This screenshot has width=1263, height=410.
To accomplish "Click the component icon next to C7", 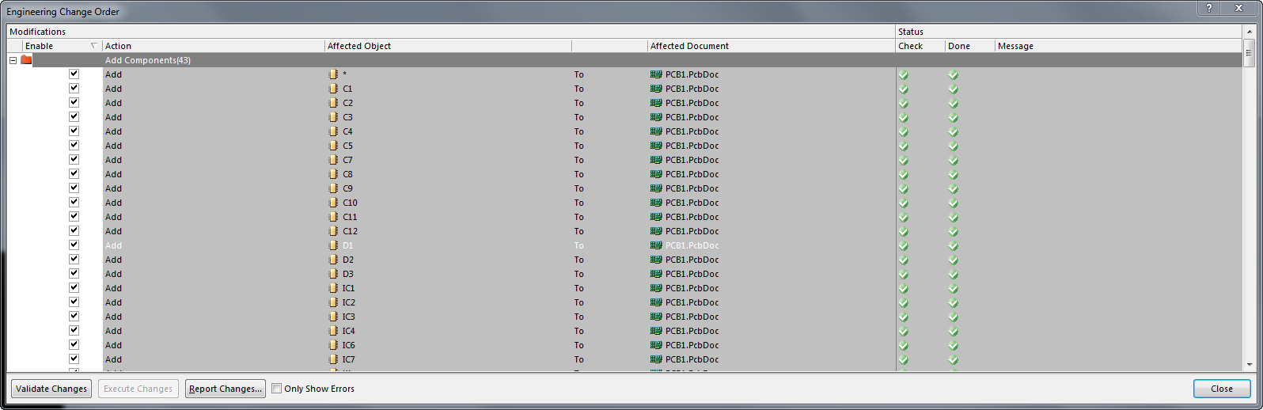I will [333, 160].
